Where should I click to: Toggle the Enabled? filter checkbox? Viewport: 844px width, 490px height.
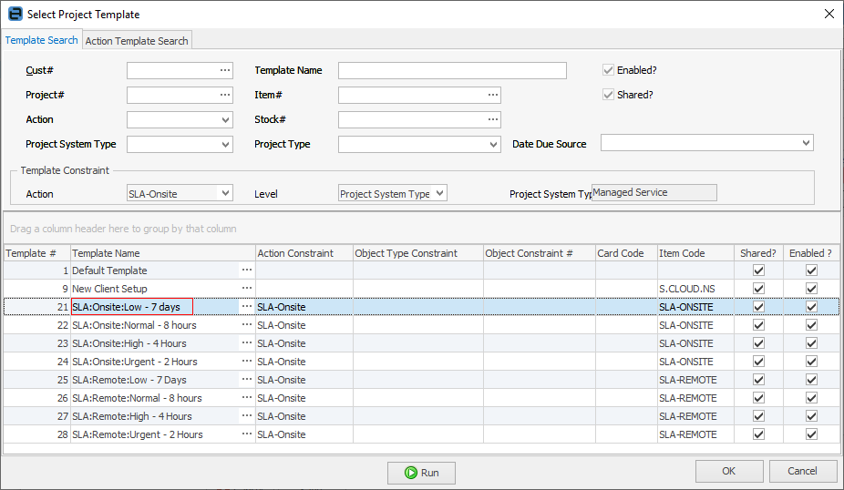click(x=608, y=70)
